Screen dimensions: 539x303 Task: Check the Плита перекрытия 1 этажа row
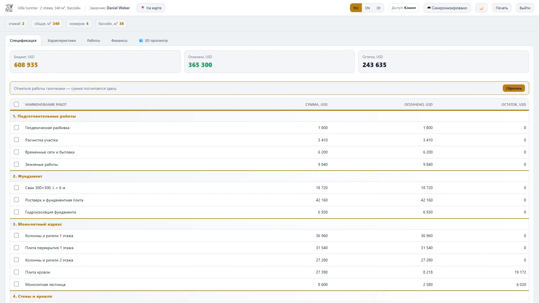pos(17,248)
